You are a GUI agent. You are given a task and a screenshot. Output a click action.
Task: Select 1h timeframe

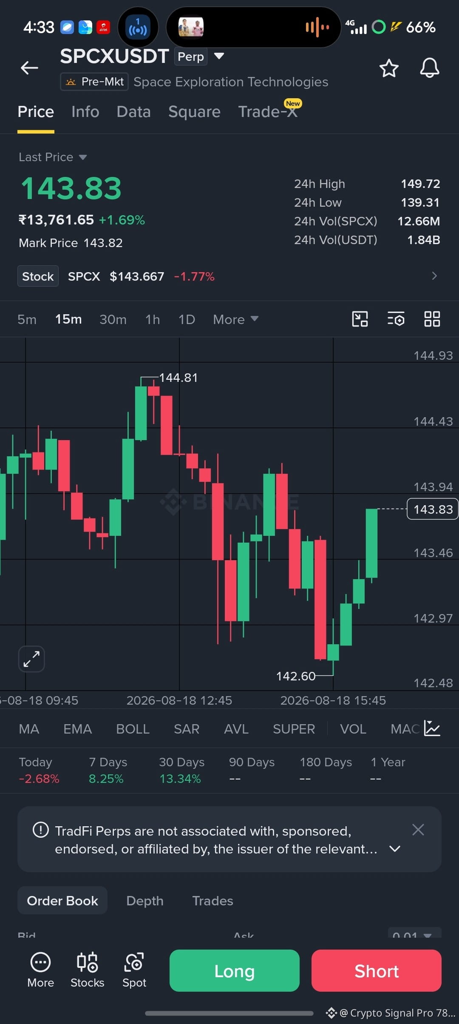(153, 319)
